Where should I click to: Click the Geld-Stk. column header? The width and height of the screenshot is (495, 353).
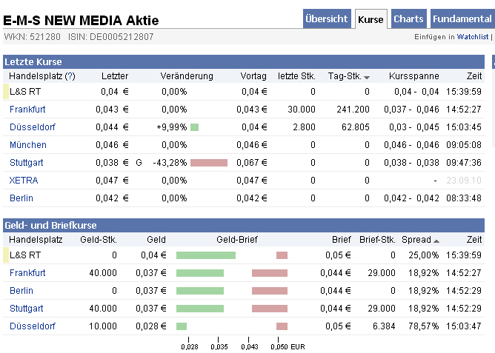(x=99, y=240)
